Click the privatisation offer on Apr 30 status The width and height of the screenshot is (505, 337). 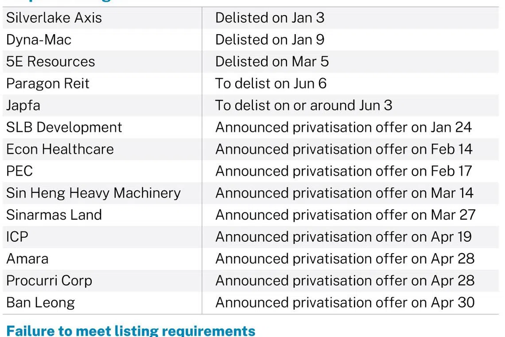point(345,302)
